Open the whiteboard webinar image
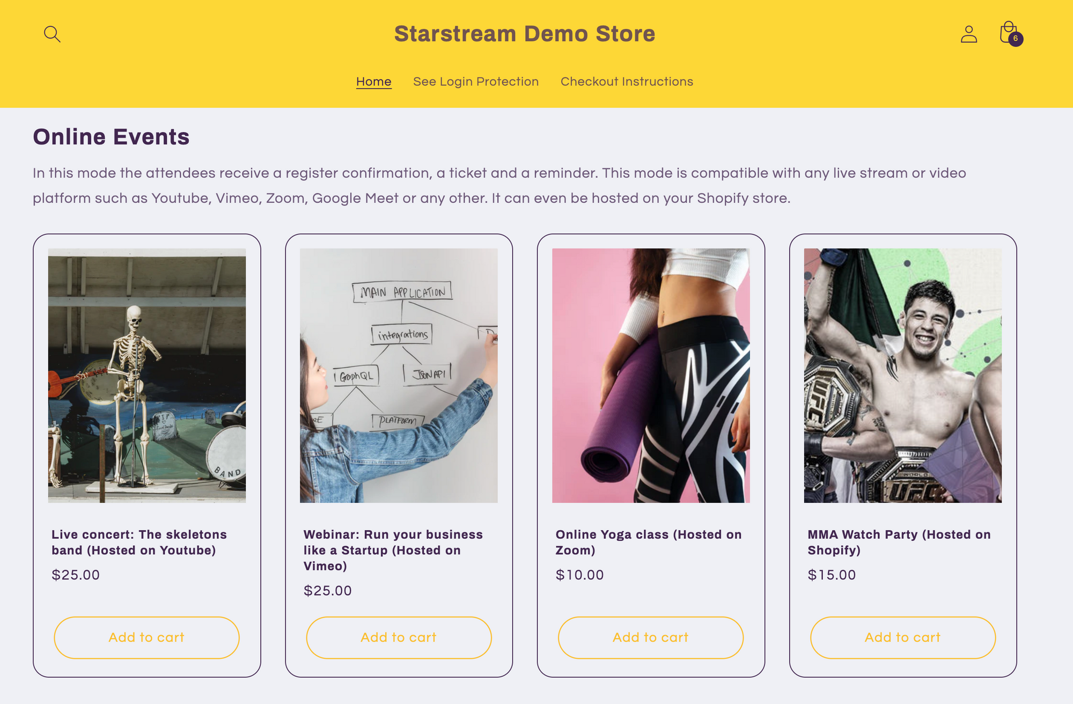The image size is (1073, 704). point(399,375)
